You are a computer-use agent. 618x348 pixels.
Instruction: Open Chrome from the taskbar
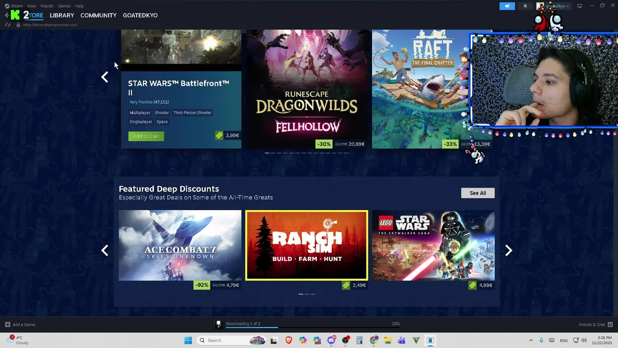(374, 340)
